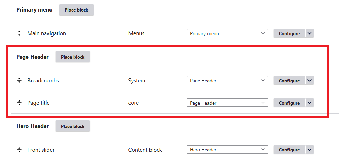Select the Page title block row label

click(38, 103)
